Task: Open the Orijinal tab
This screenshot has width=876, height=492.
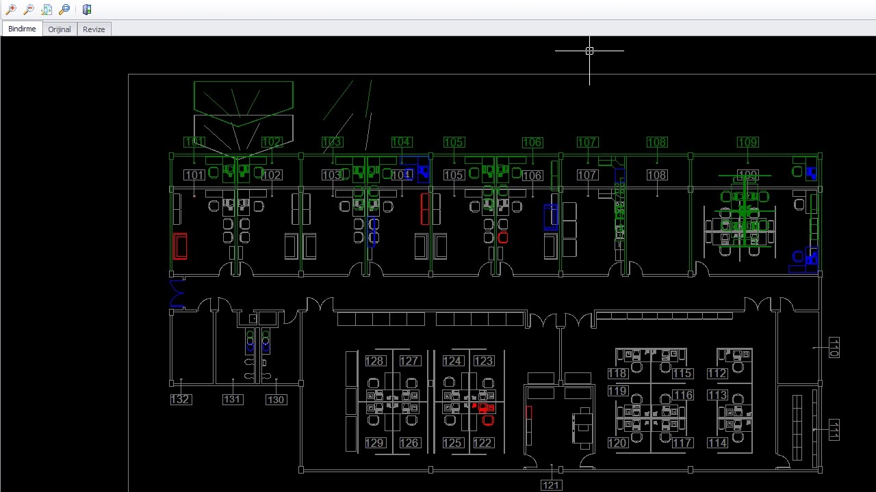Action: [60, 29]
